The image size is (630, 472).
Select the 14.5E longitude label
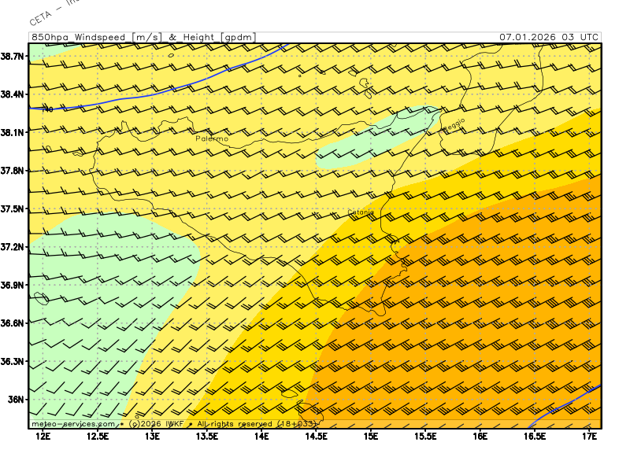(x=316, y=435)
